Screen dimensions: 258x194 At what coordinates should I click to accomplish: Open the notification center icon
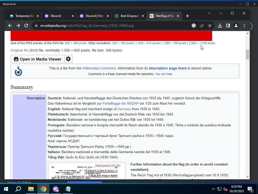click(x=250, y=189)
